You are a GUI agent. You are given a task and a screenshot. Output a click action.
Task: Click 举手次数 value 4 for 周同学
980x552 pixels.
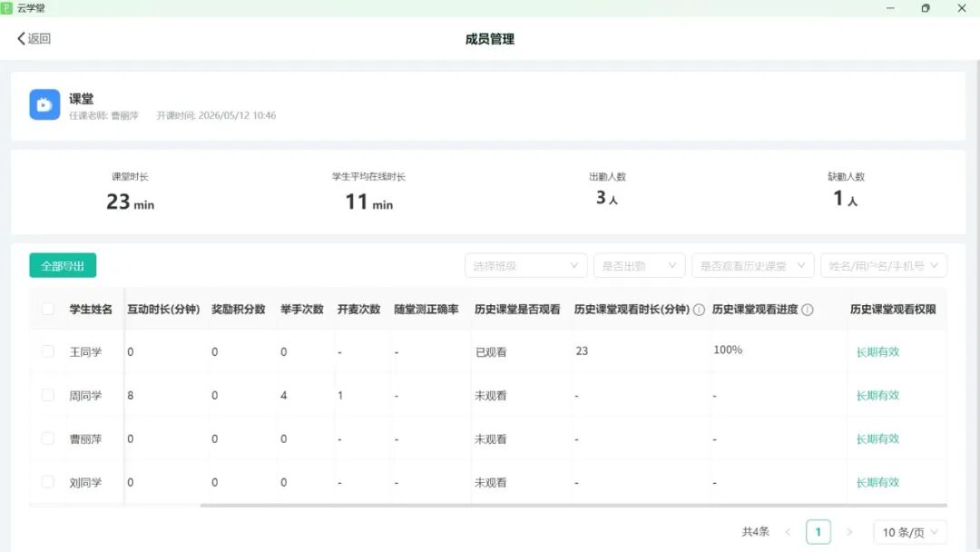coord(284,395)
